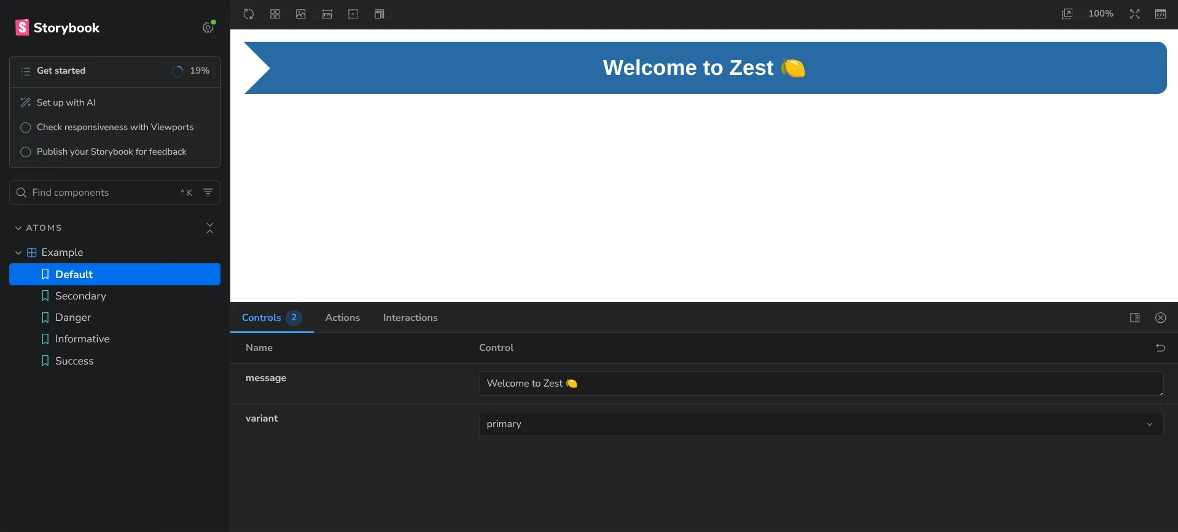Toggle the addons panel visibility icon

pos(1161,14)
